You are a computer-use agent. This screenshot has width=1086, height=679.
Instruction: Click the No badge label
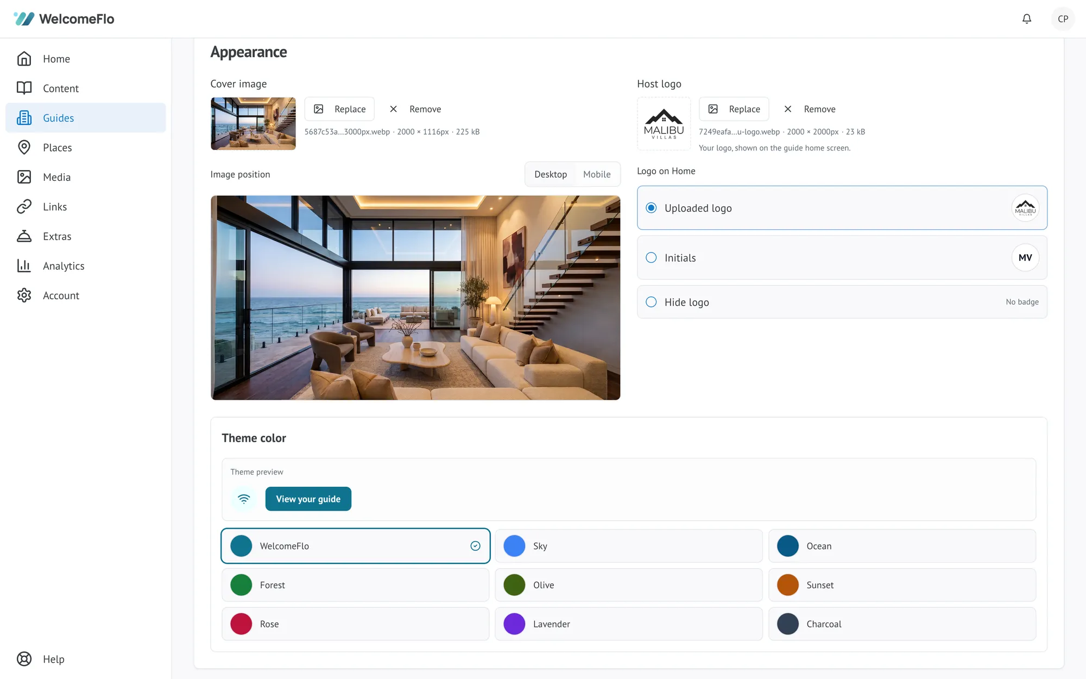point(1022,302)
